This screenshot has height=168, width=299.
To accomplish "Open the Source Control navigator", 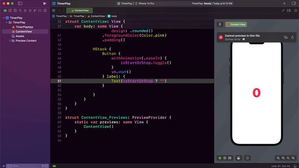I will pos(10,10).
